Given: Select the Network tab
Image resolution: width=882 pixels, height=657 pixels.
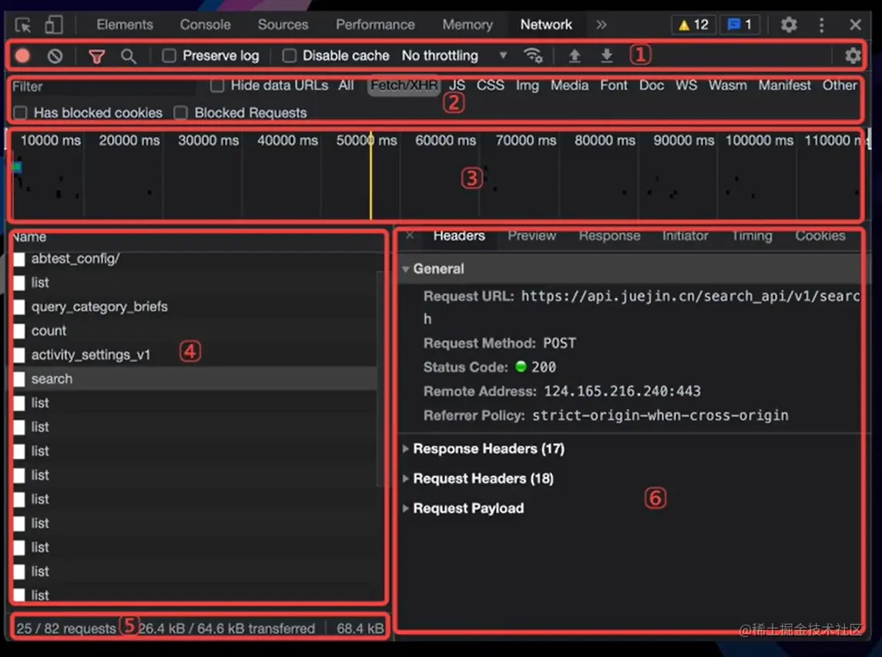Looking at the screenshot, I should tap(546, 25).
